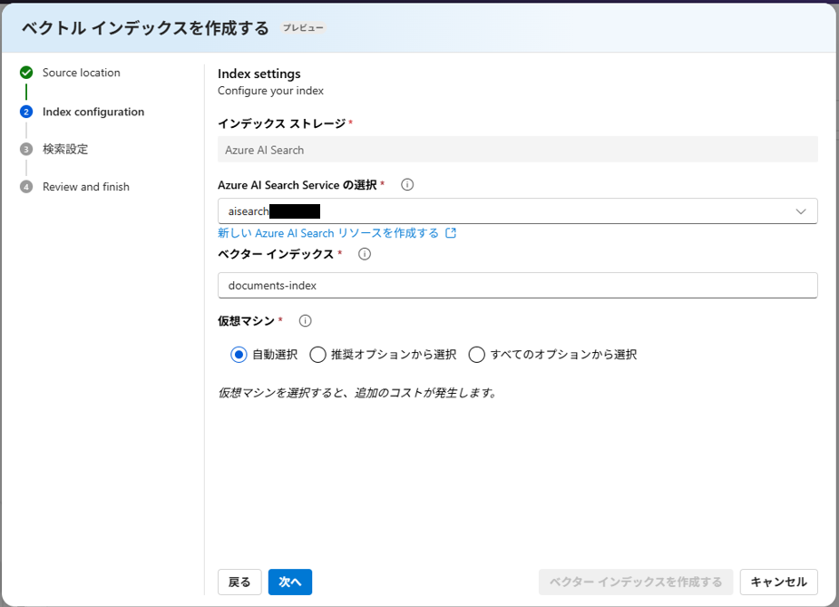Open info tooltip for Azure AI Search Service
The width and height of the screenshot is (839, 607).
click(407, 185)
